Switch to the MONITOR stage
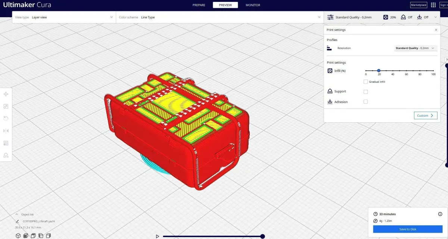Image resolution: width=448 pixels, height=239 pixels. click(x=253, y=5)
